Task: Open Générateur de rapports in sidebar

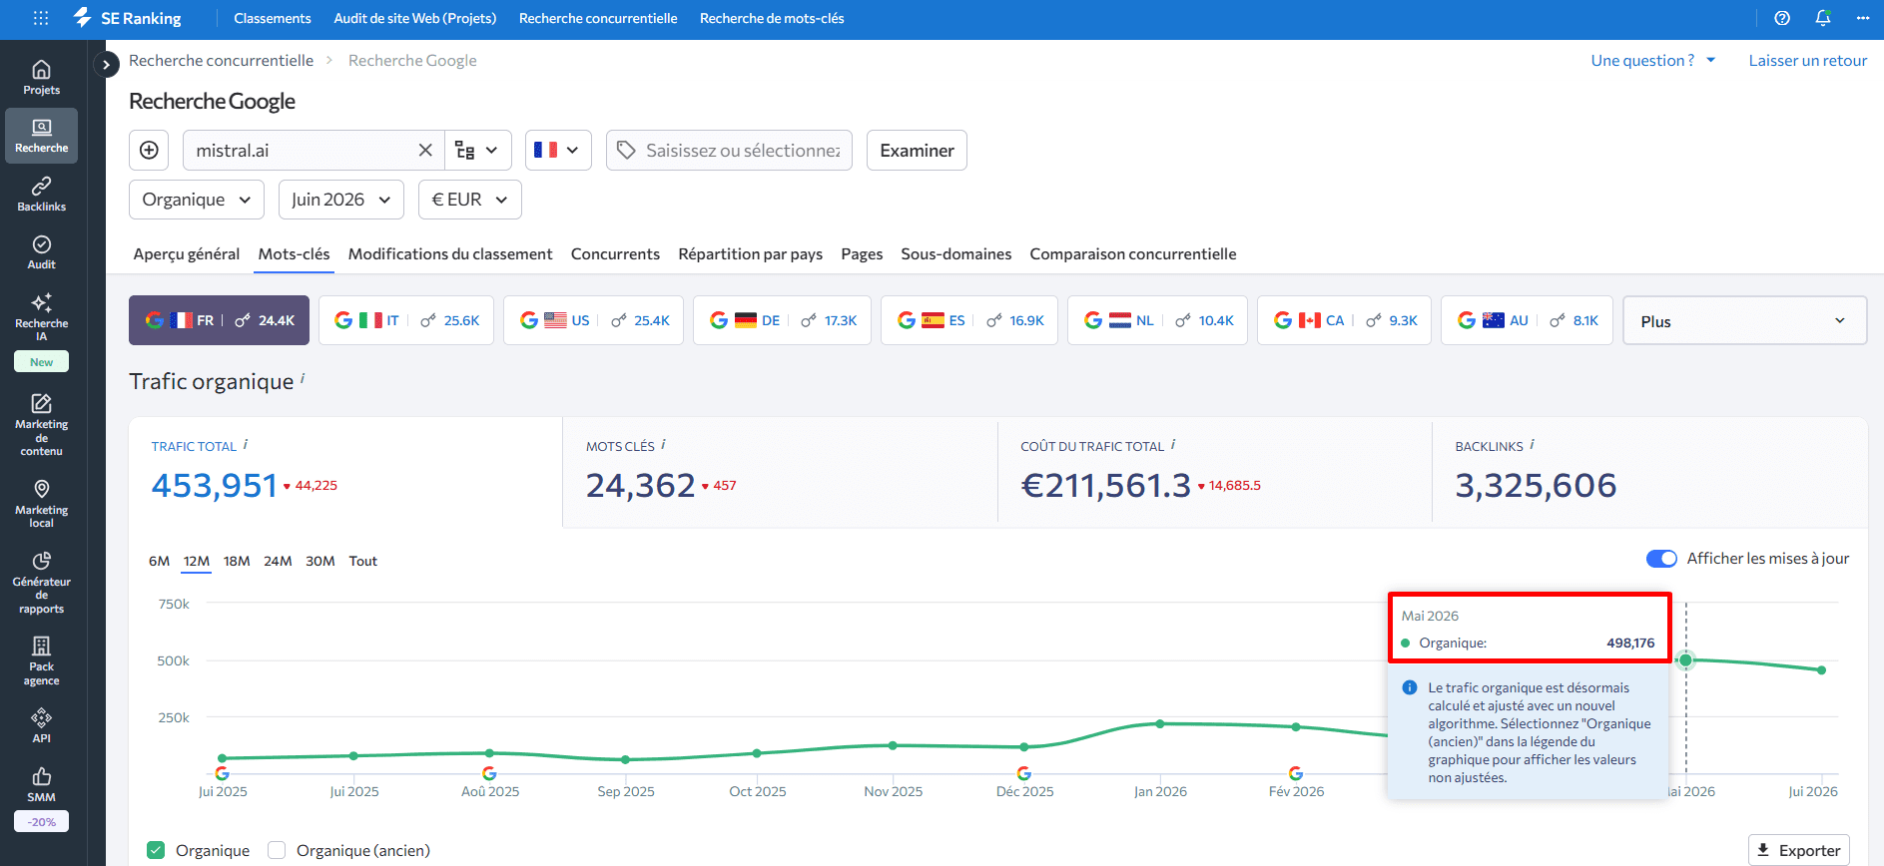Action: coord(41,583)
